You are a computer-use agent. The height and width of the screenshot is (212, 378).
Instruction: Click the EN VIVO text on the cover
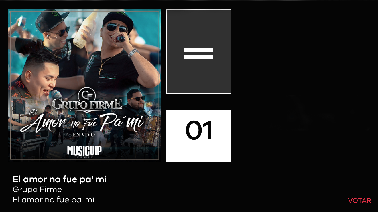tap(84, 134)
